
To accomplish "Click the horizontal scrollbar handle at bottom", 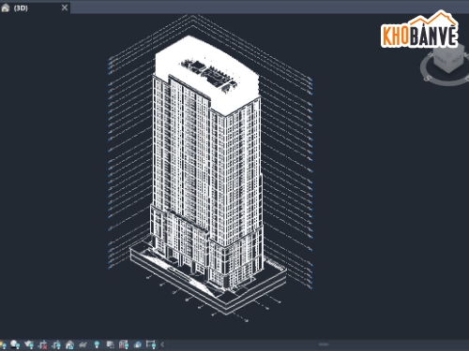I will (x=324, y=344).
